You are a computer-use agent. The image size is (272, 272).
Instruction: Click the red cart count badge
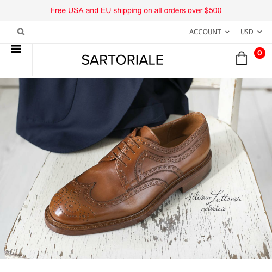click(259, 53)
